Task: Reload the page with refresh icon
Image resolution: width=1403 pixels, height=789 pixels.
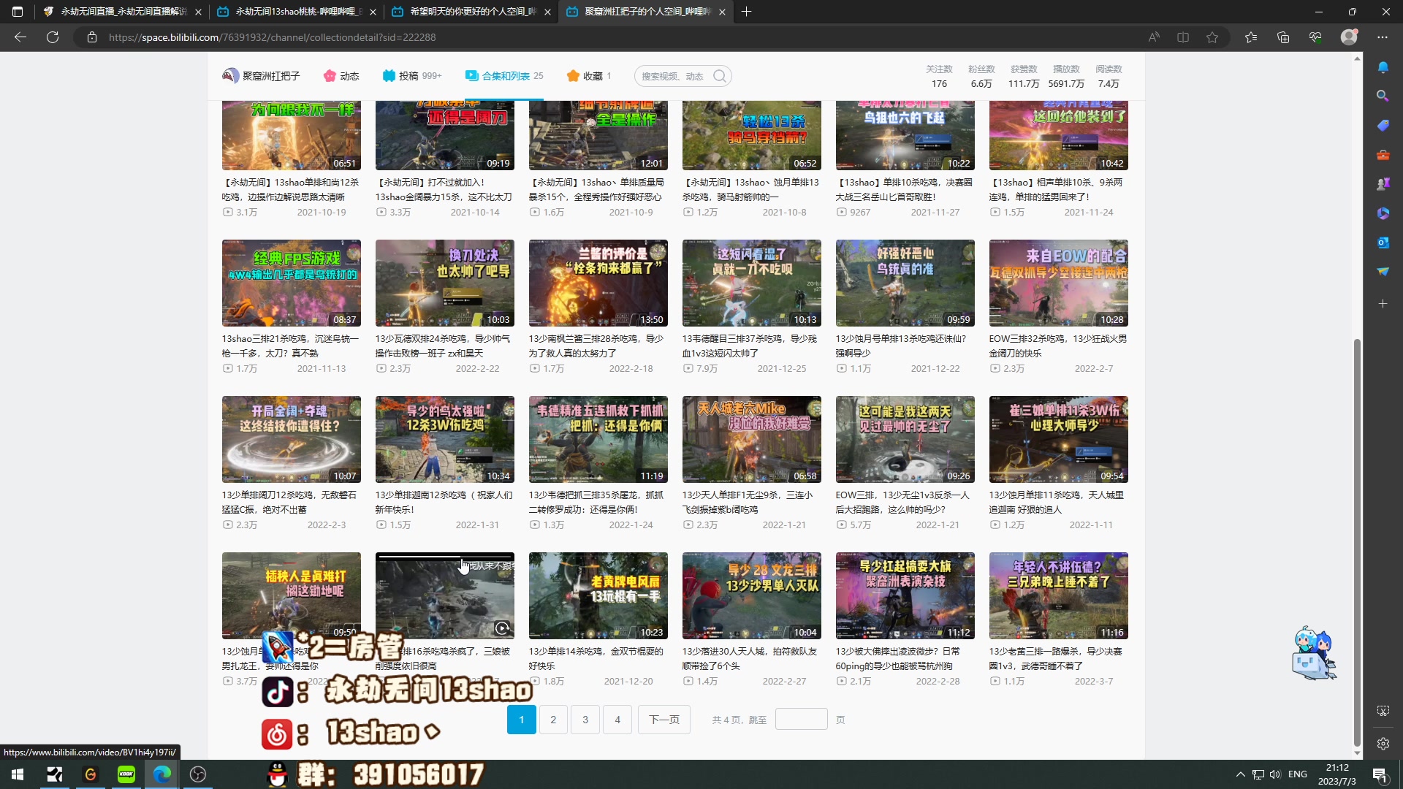Action: [x=53, y=37]
